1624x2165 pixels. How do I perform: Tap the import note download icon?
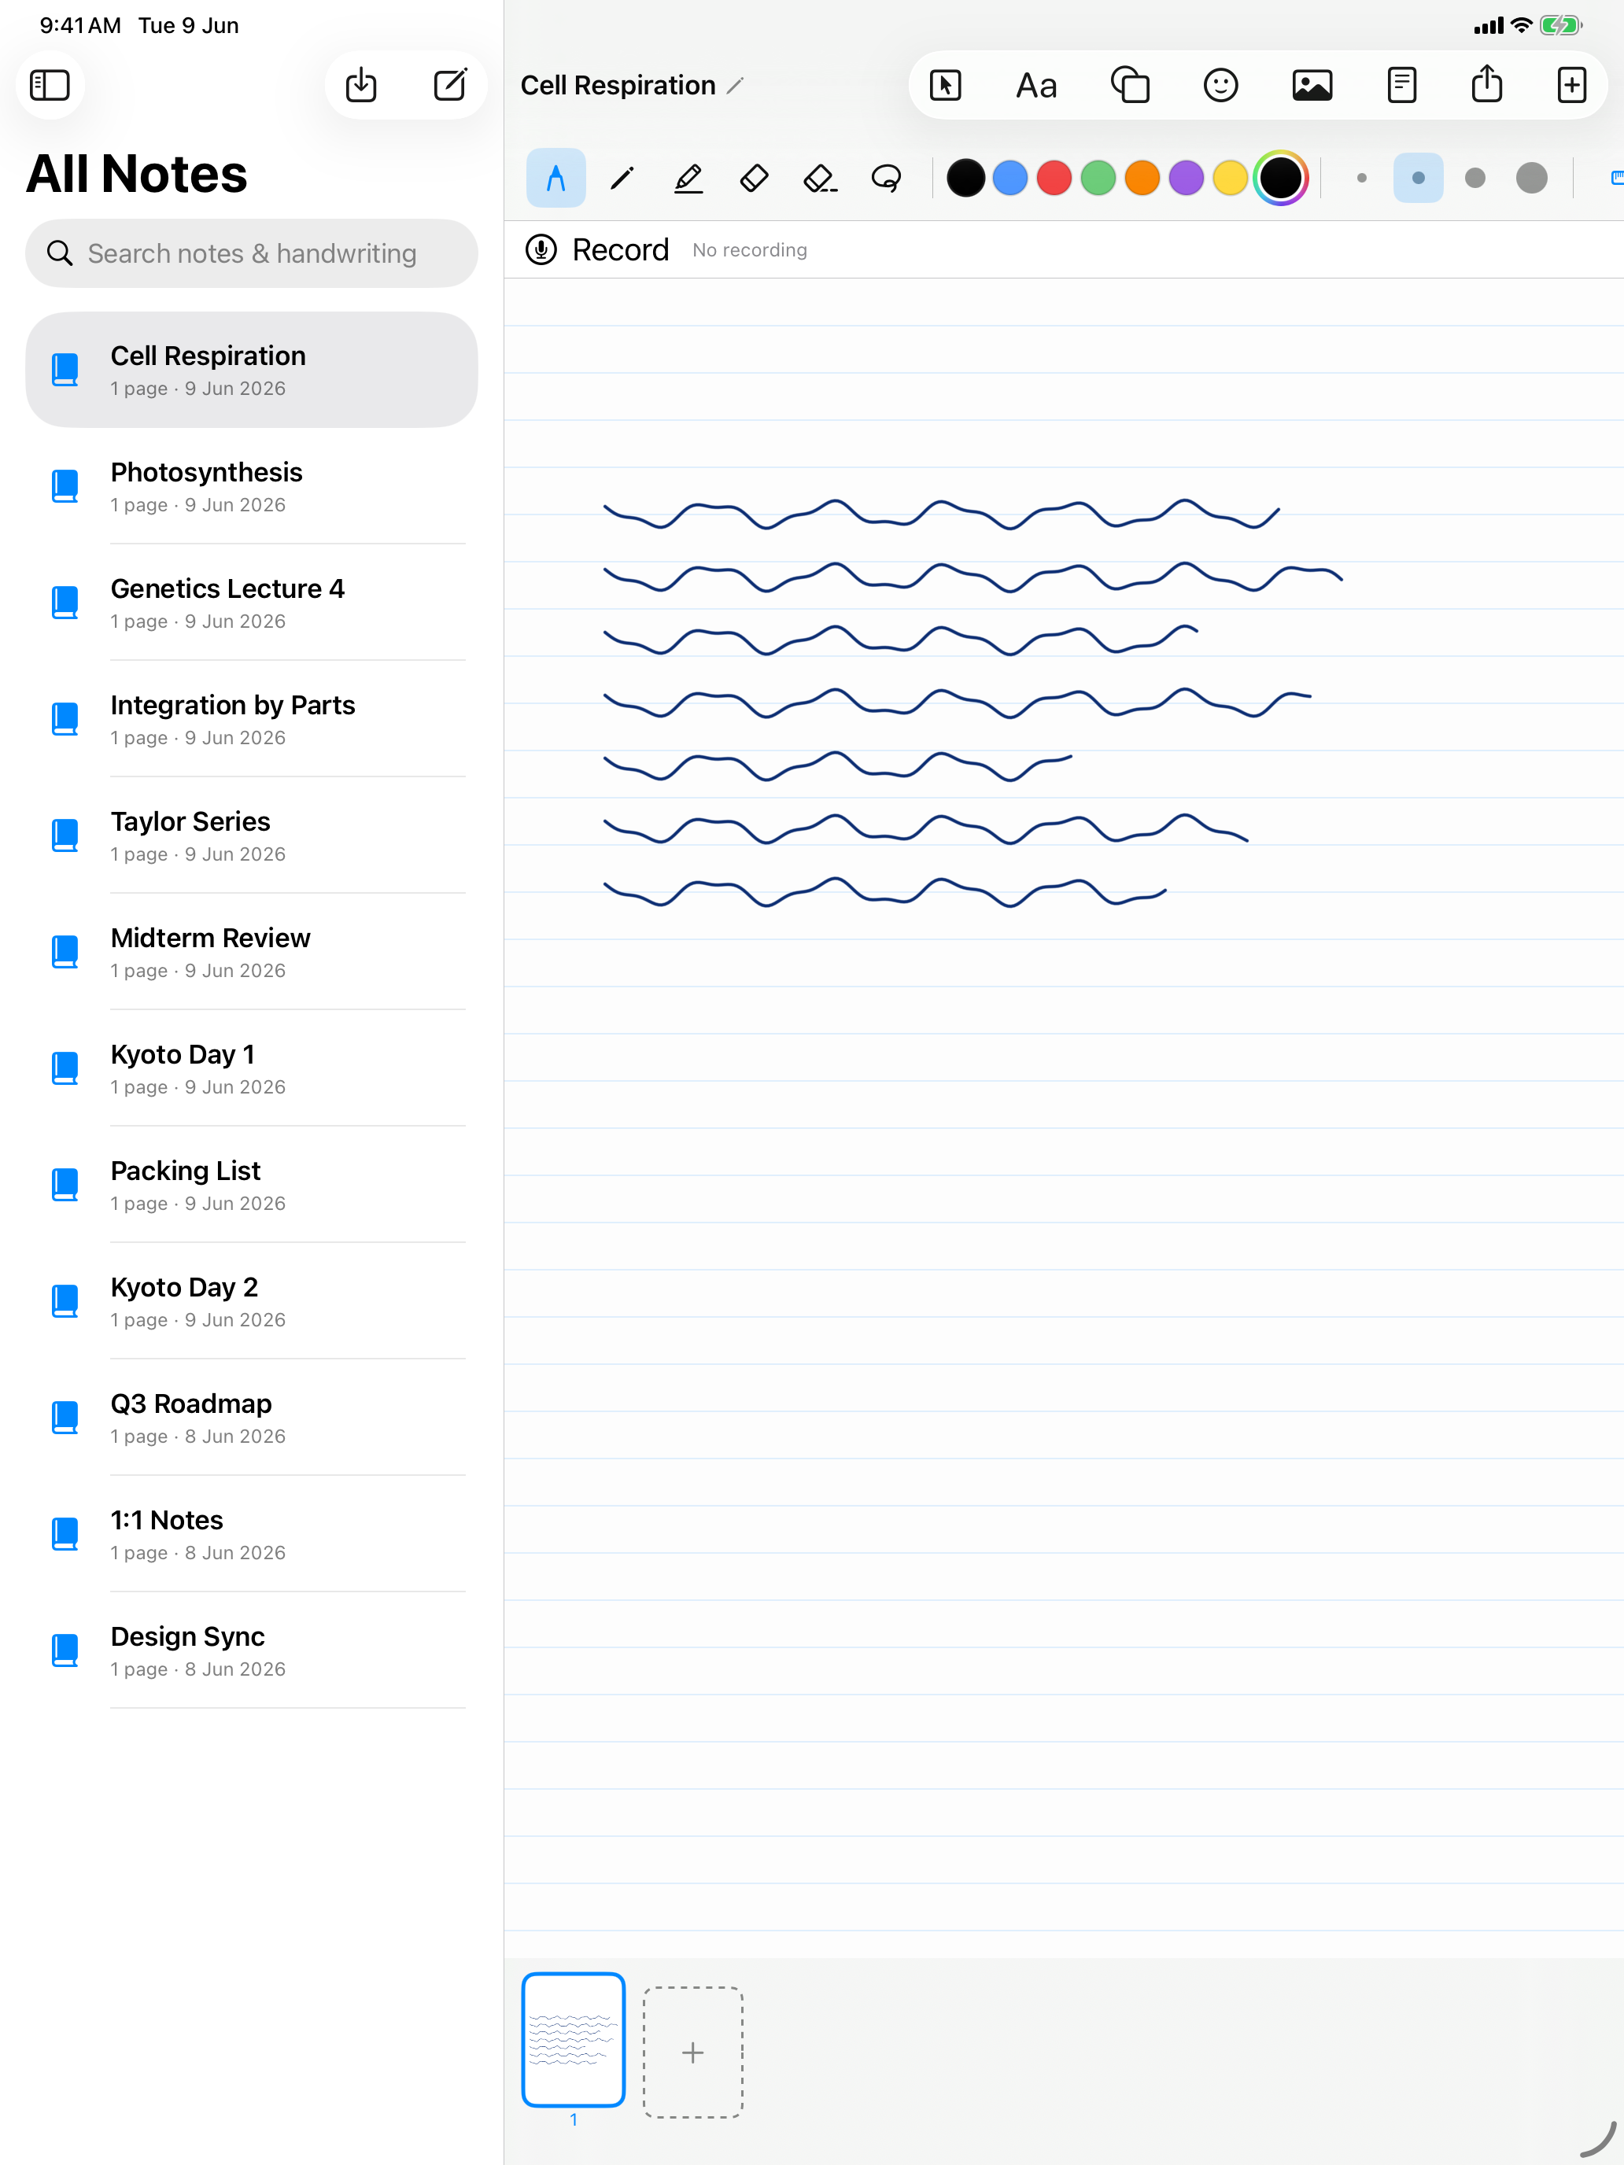[361, 85]
